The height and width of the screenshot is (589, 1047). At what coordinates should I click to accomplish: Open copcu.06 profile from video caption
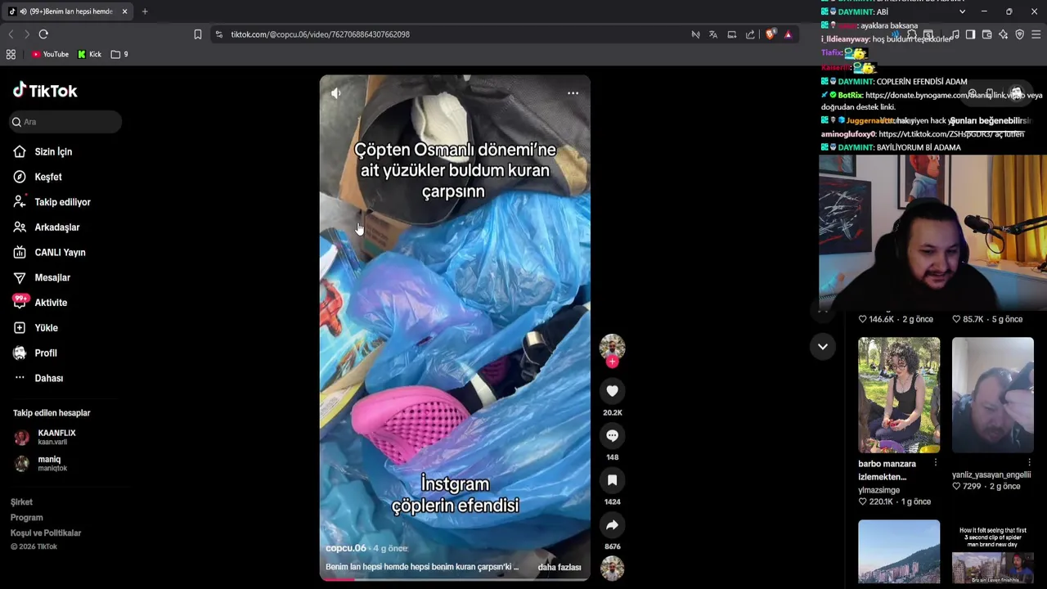point(345,548)
